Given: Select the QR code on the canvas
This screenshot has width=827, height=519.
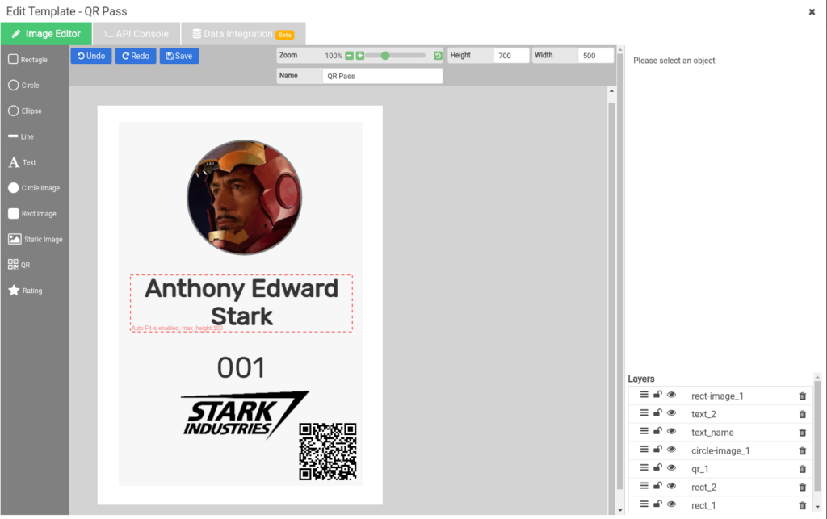Looking at the screenshot, I should point(328,451).
